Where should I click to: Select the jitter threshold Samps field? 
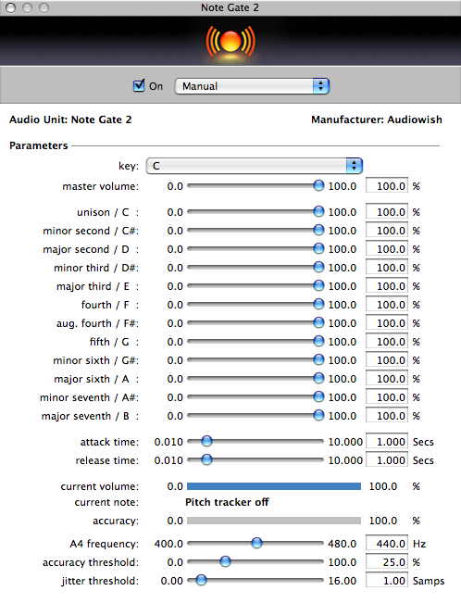coord(386,581)
